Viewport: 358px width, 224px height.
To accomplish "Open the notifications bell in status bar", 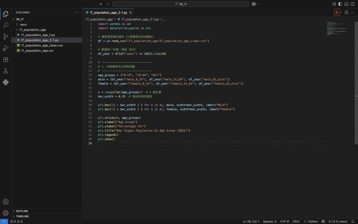I will (352, 221).
